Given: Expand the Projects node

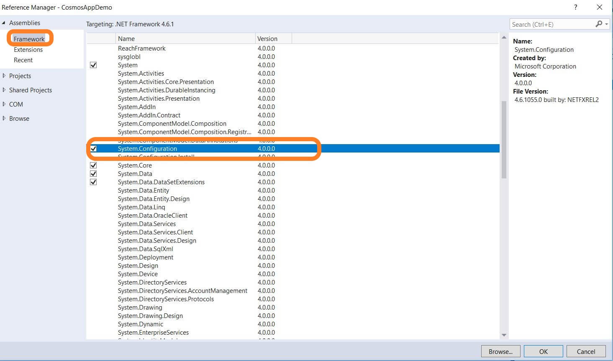Looking at the screenshot, I should coord(4,76).
